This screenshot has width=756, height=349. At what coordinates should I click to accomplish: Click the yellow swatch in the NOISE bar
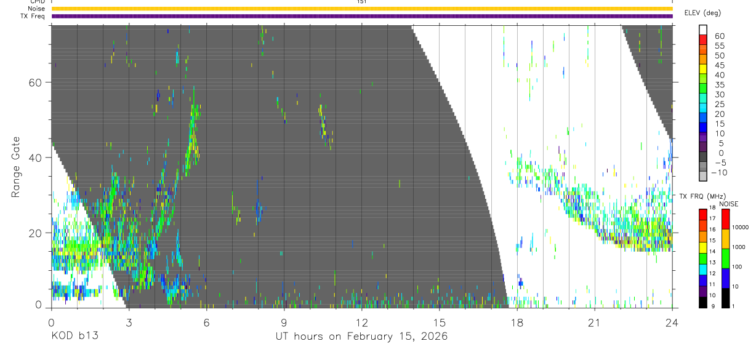tap(725, 239)
